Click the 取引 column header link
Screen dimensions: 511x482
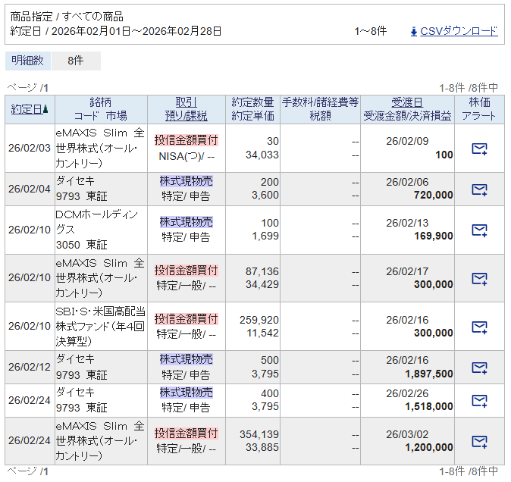pyautogui.click(x=186, y=102)
